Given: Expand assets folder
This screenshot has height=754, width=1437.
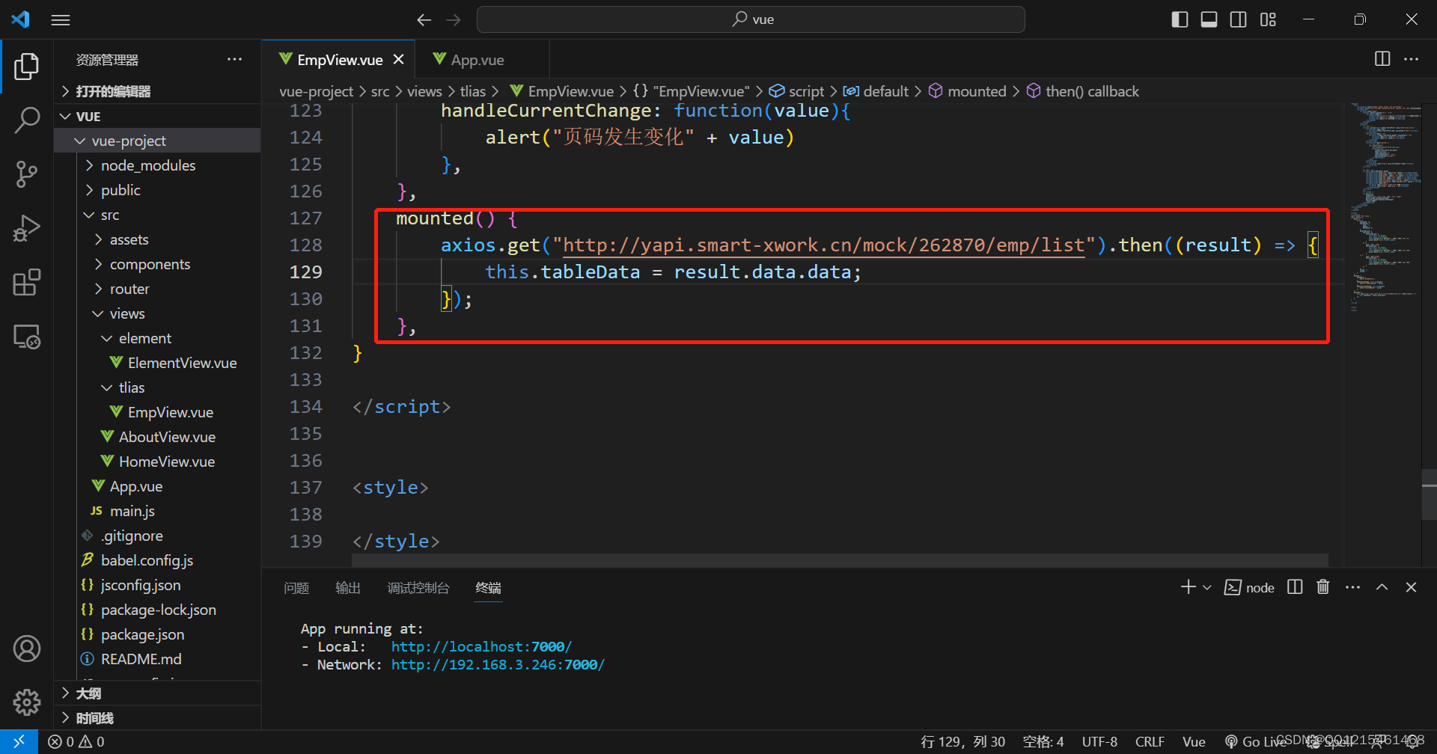Looking at the screenshot, I should [157, 239].
